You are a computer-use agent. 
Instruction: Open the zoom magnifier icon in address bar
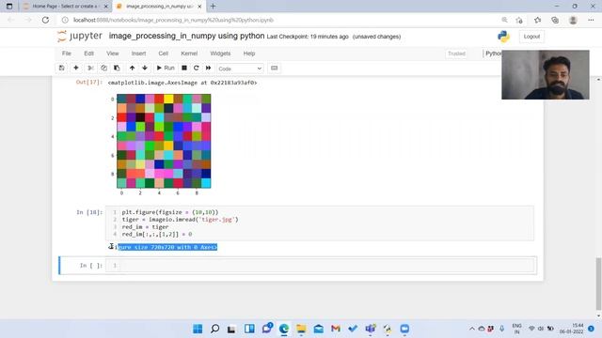[x=504, y=20]
